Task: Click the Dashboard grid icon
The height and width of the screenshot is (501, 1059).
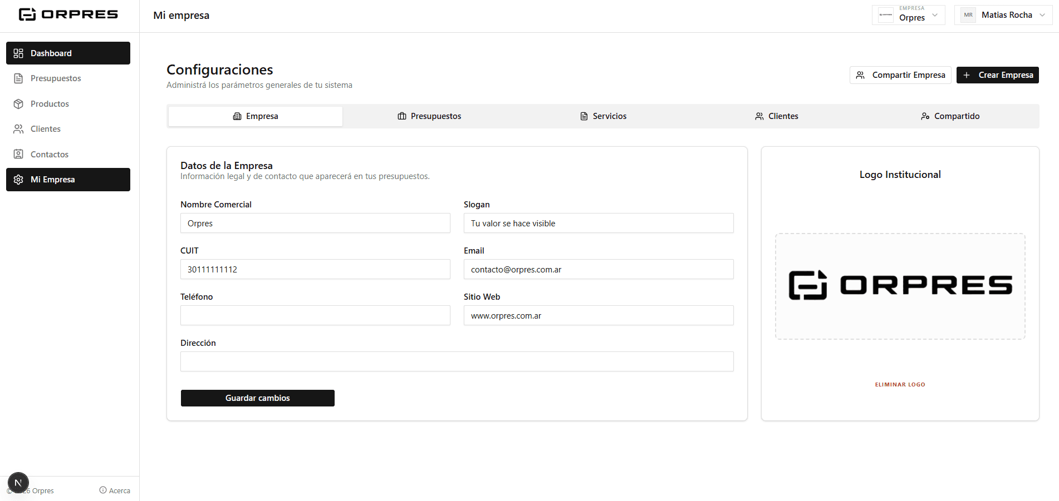Action: 18,53
